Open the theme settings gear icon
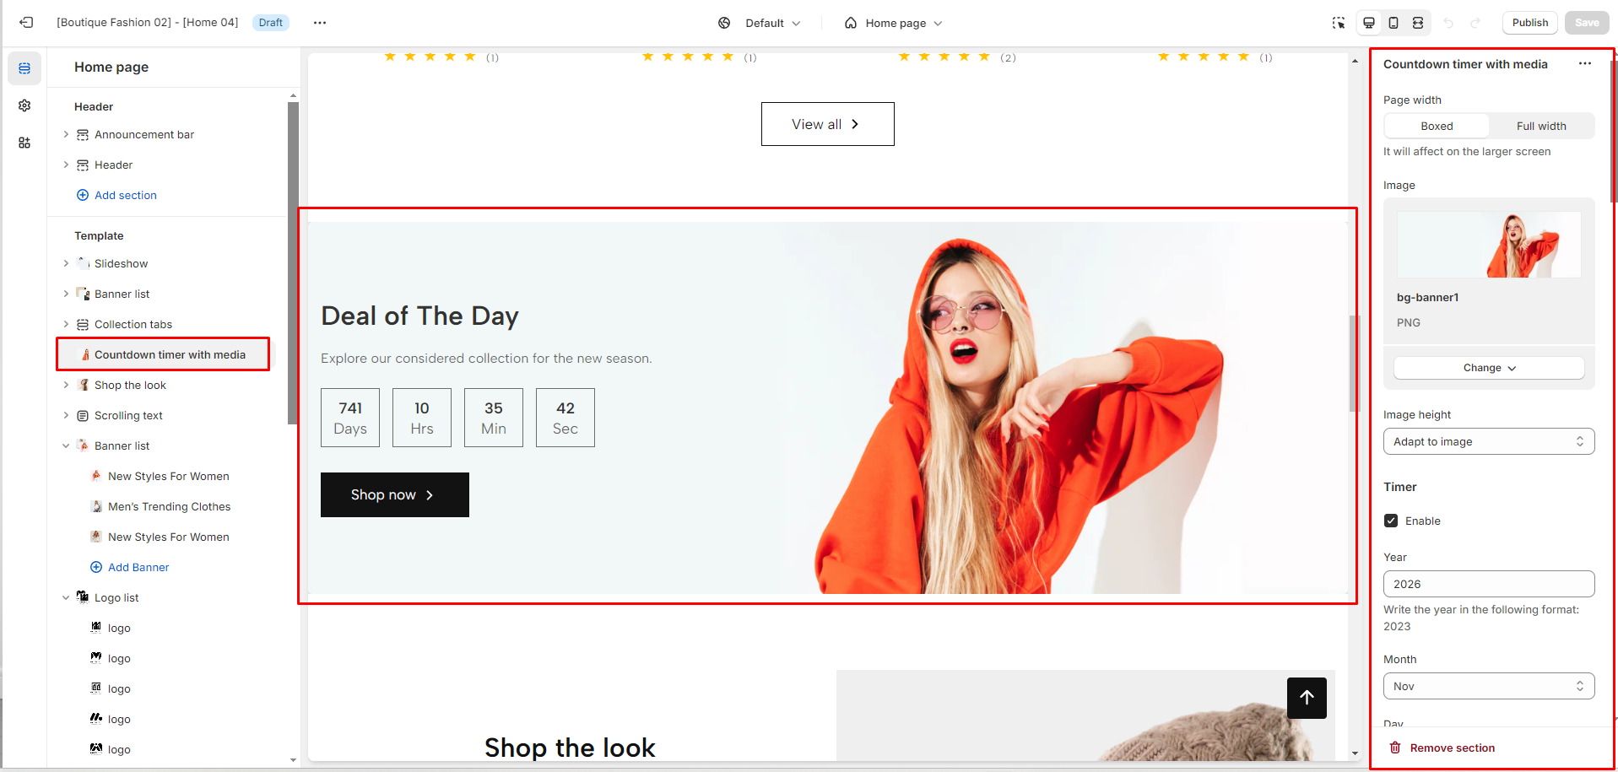Viewport: 1618px width, 772px height. (x=24, y=105)
